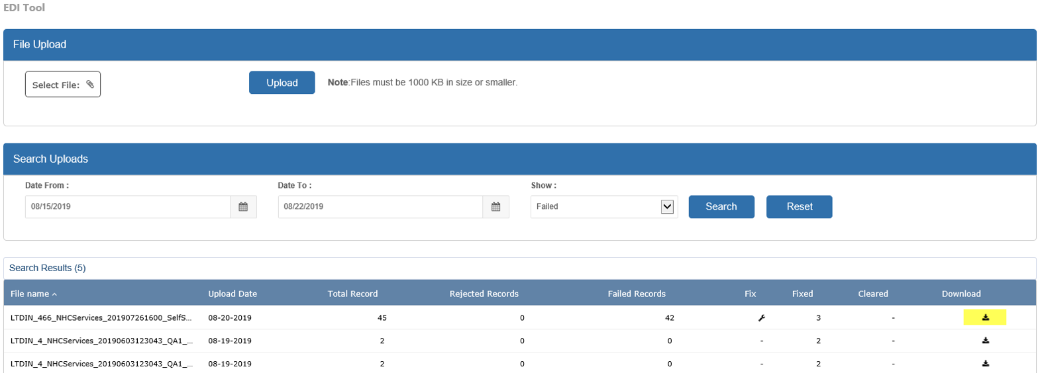The height and width of the screenshot is (373, 1040).
Task: Expand the Show dropdown set to Failed
Action: [x=667, y=207]
